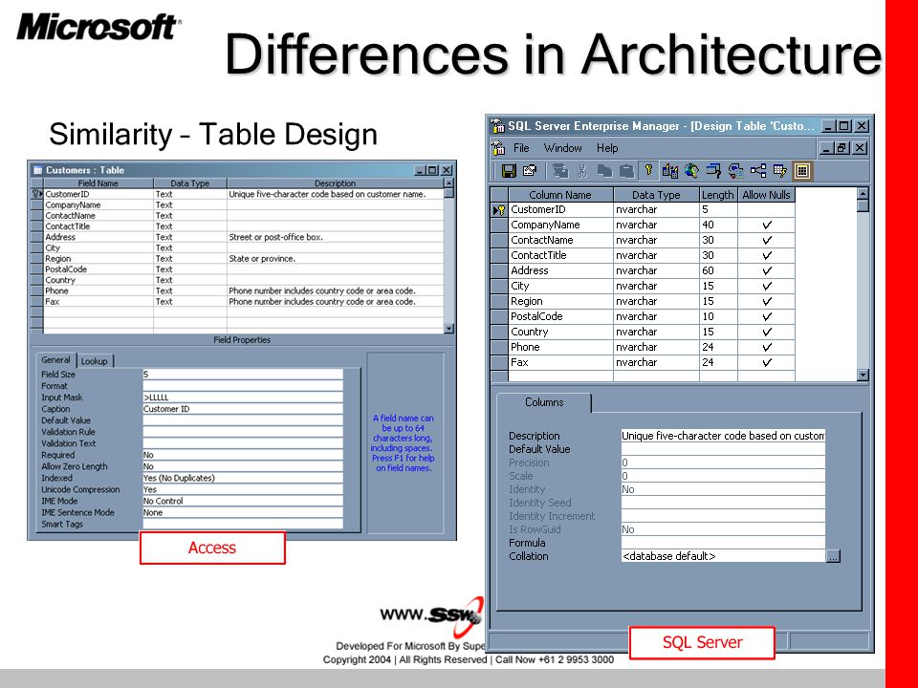Toggle Allow Nulls for Phone
Screen dimensions: 918x688
point(767,347)
